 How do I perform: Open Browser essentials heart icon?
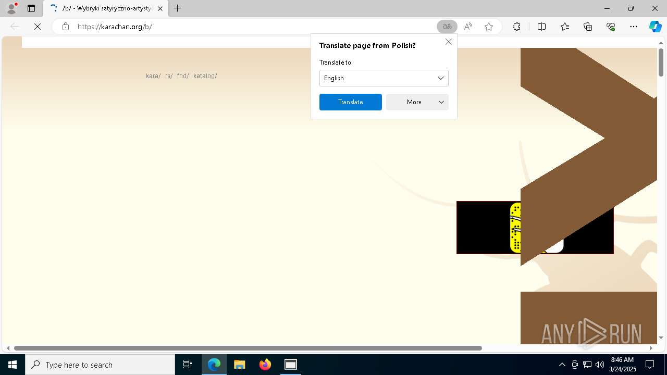click(x=611, y=27)
